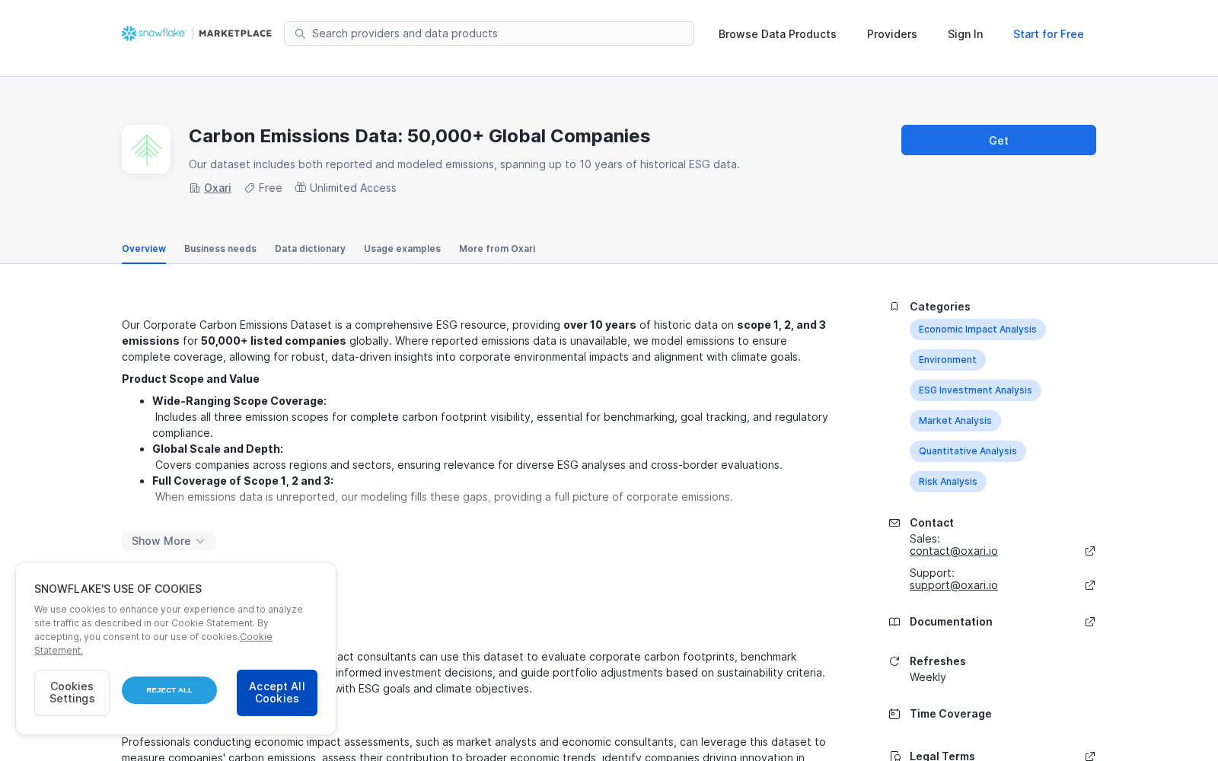This screenshot has width=1218, height=761.
Task: Click Sign In
Action: pyautogui.click(x=965, y=34)
